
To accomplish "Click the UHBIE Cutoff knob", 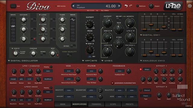I will click(107, 22).
